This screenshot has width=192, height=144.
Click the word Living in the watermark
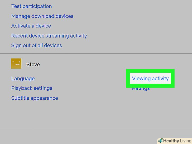(185, 141)
